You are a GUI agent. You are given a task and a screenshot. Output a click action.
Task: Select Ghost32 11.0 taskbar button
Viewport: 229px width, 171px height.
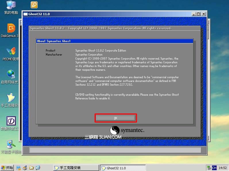(123, 168)
